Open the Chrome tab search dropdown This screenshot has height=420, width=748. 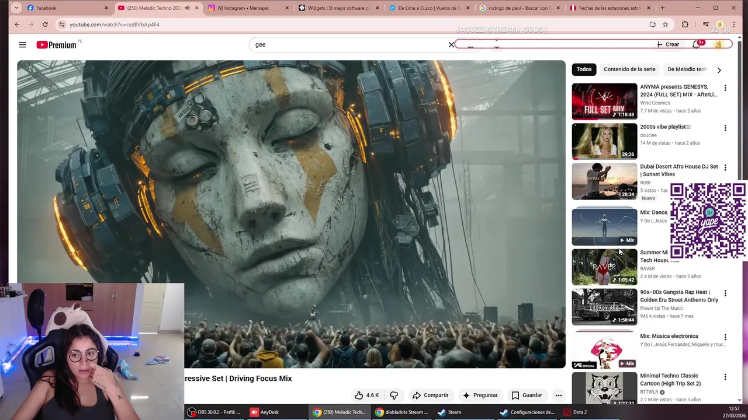tap(16, 8)
